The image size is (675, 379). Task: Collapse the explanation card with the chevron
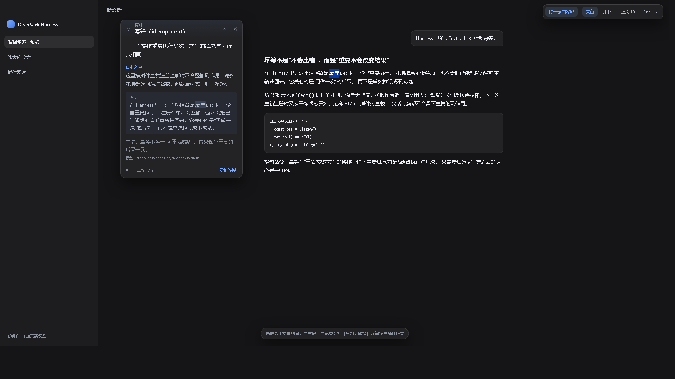(x=224, y=29)
